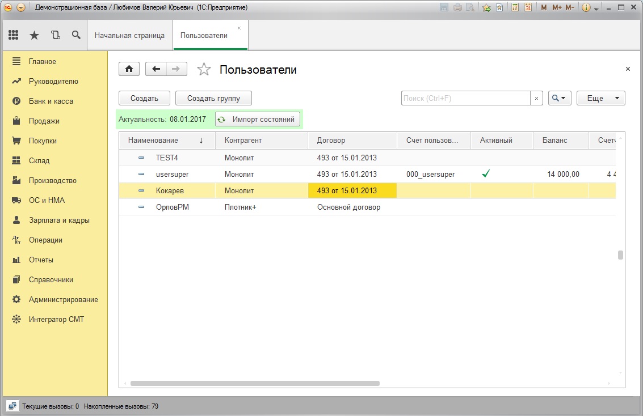Sort by the Наименование column header
This screenshot has height=416, width=643.
[x=167, y=141]
